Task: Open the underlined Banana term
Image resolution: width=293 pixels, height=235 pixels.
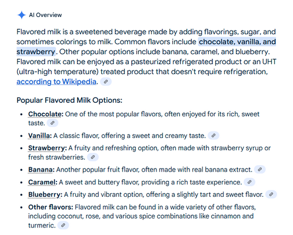Action: tap(41, 170)
